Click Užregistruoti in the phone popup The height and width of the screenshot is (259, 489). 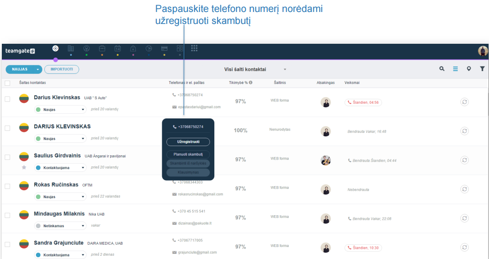click(x=188, y=142)
